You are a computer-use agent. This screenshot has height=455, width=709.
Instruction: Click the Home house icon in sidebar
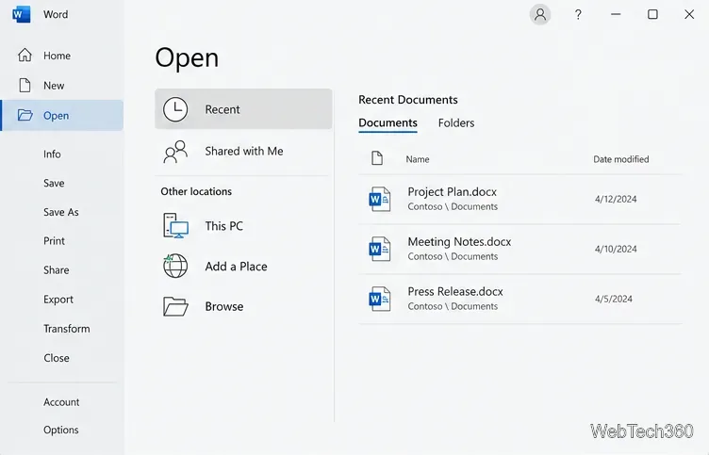coord(25,56)
